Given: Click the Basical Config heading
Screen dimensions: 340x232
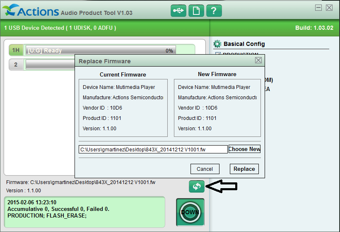Looking at the screenshot, I should pyautogui.click(x=244, y=44).
